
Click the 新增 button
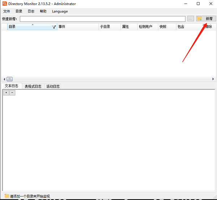coord(206,18)
